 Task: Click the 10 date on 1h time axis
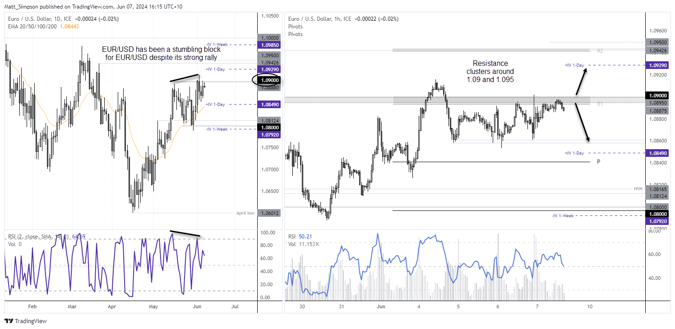click(x=590, y=306)
